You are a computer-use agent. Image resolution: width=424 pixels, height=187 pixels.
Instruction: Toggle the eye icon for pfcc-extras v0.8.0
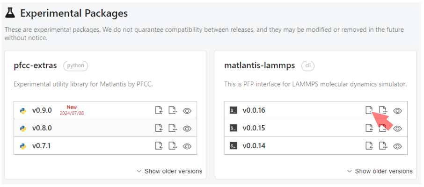187,128
